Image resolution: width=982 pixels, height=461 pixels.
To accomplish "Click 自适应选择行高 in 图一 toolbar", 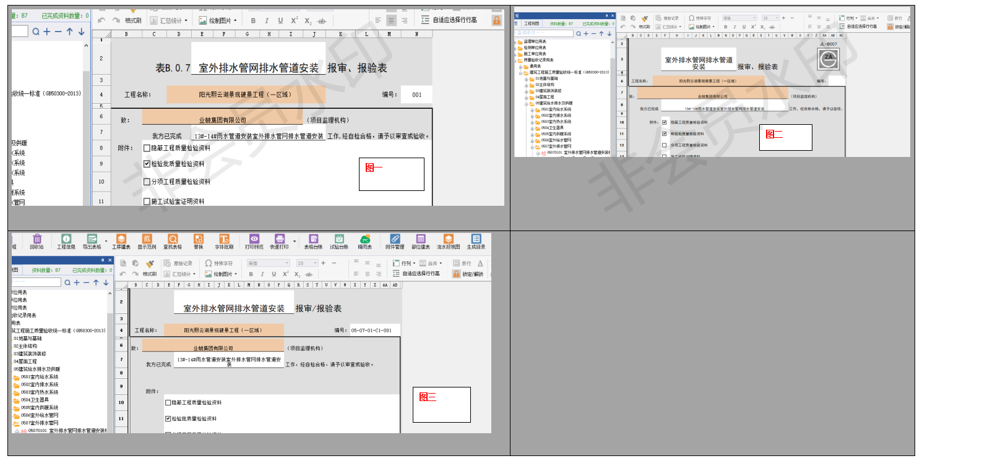I will [449, 20].
